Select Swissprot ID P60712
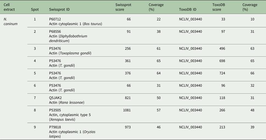The height and width of the screenshot is (140, 266). 55,19
